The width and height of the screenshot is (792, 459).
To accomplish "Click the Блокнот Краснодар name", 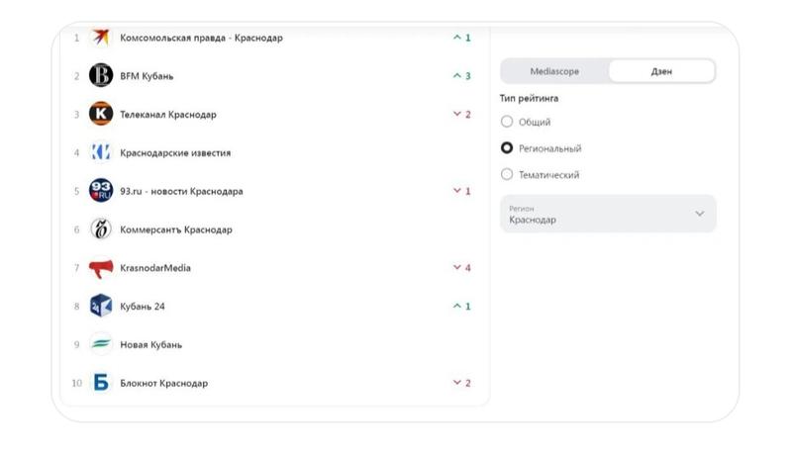I will (163, 383).
